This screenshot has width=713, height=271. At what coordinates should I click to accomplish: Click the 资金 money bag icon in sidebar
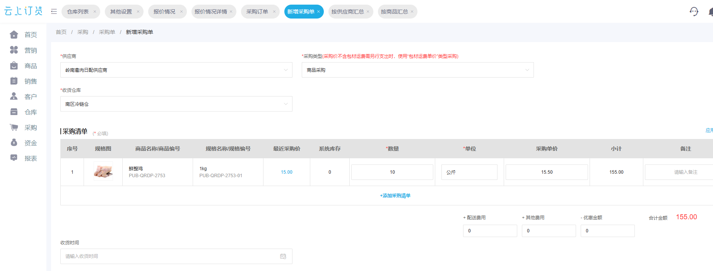click(x=14, y=143)
